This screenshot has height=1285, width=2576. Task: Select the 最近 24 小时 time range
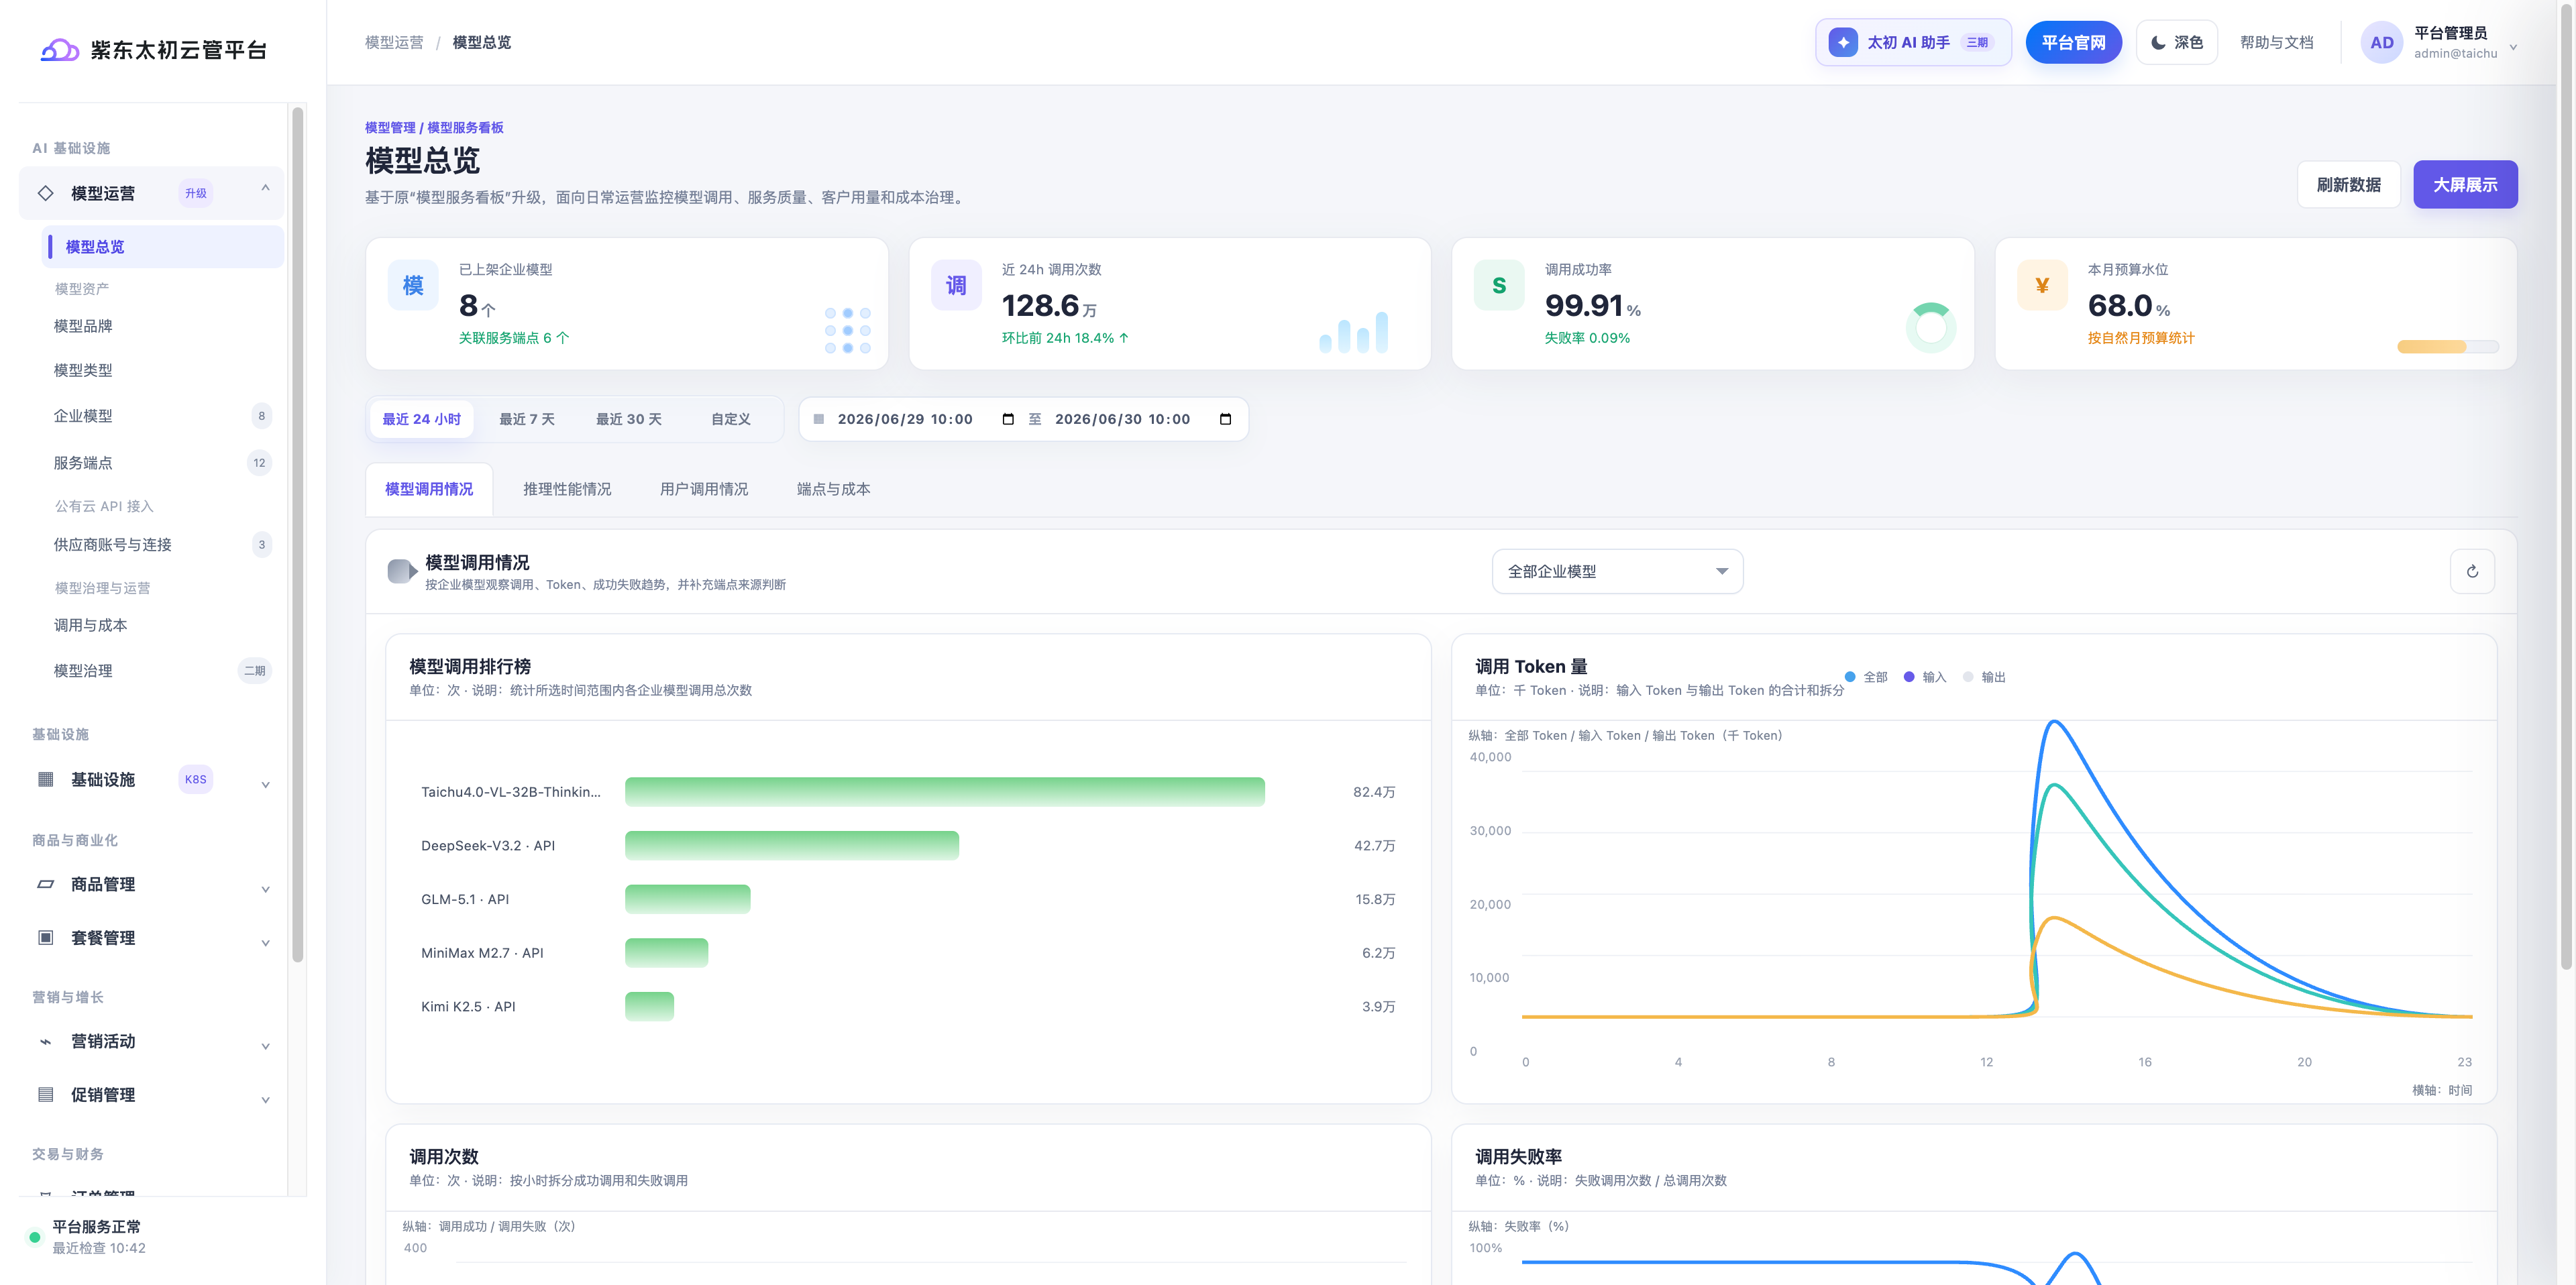421,419
